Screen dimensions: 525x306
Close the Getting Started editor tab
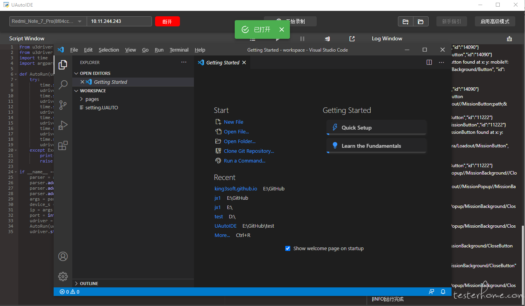[x=244, y=62]
